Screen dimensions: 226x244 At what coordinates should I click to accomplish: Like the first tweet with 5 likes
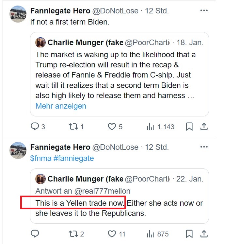112,127
